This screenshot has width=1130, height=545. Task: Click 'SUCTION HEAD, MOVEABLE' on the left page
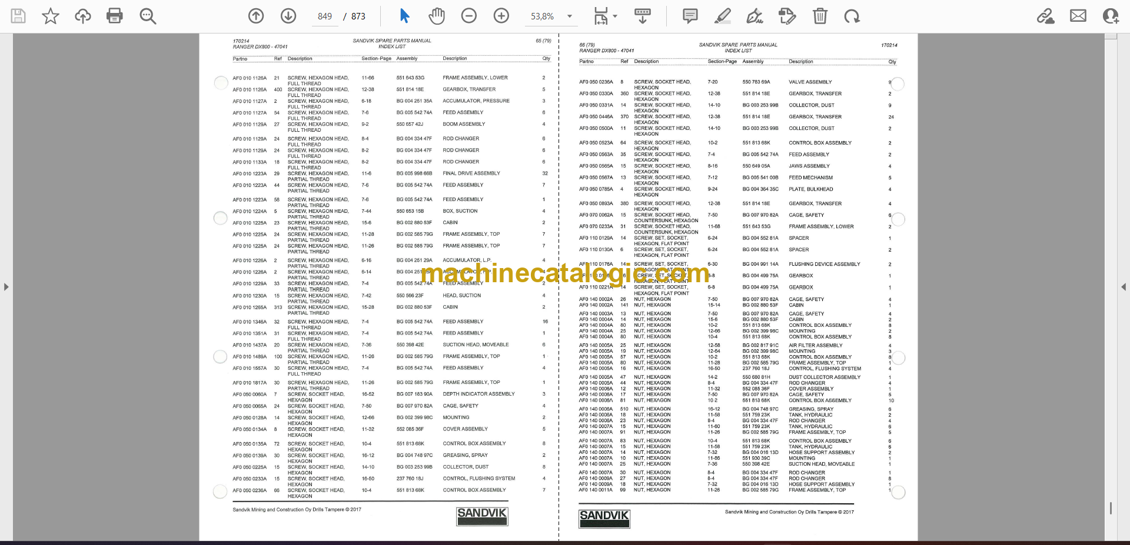coord(476,345)
